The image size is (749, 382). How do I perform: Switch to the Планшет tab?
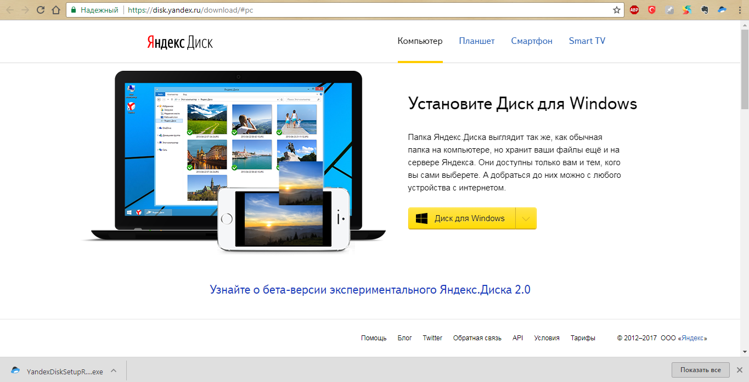[477, 41]
